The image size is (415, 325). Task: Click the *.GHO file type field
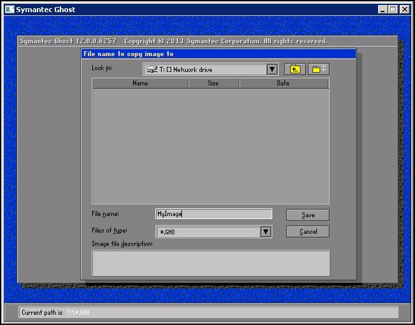coord(214,232)
